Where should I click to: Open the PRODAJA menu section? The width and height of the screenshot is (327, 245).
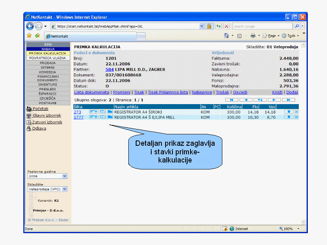[48, 63]
